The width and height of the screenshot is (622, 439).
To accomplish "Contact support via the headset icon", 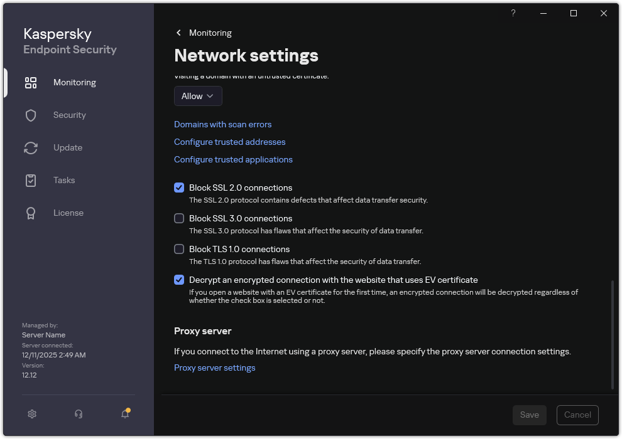I will (x=78, y=414).
